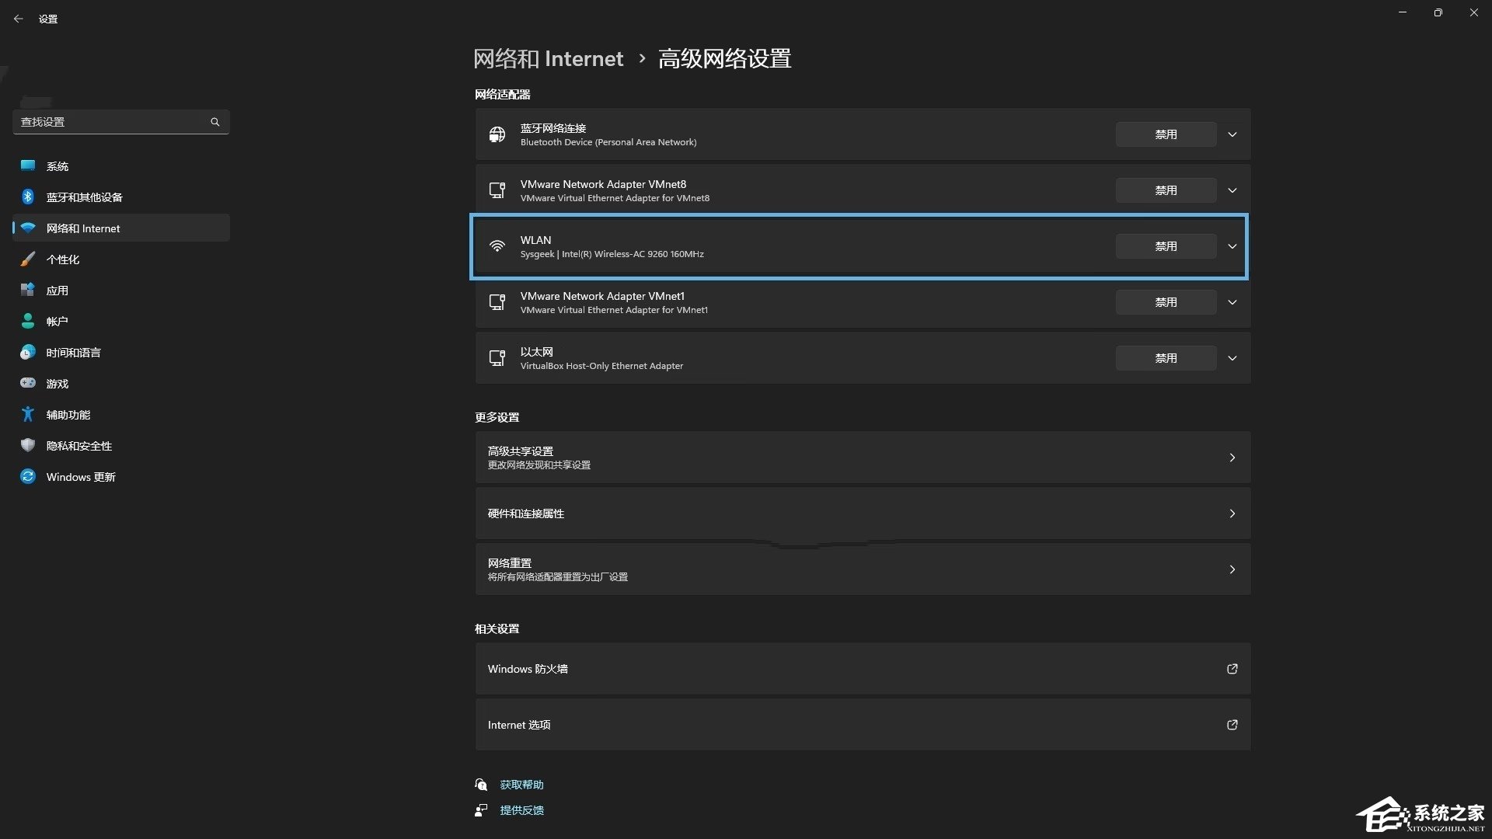Click the 网络和 Internet sidebar icon
1492x839 pixels.
pos(28,228)
